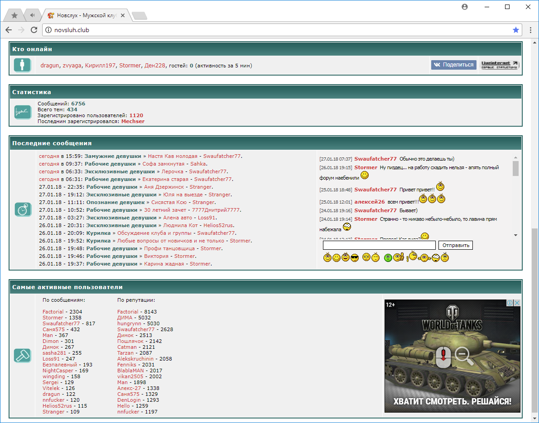This screenshot has height=423, width=539.
Task: Open the World of Tanks ad banner
Action: (452, 356)
